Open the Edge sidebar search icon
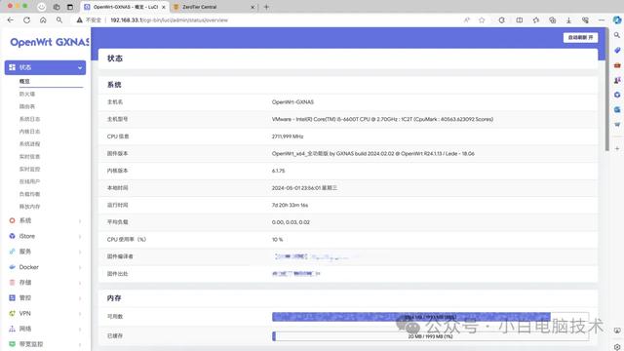This screenshot has height=351, width=624. (617, 35)
